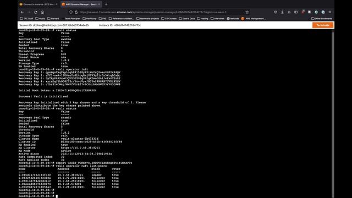Viewport: 352px width, 198px height.
Task: Click the Cluster Name row in the terminal
Action: click(x=58, y=139)
